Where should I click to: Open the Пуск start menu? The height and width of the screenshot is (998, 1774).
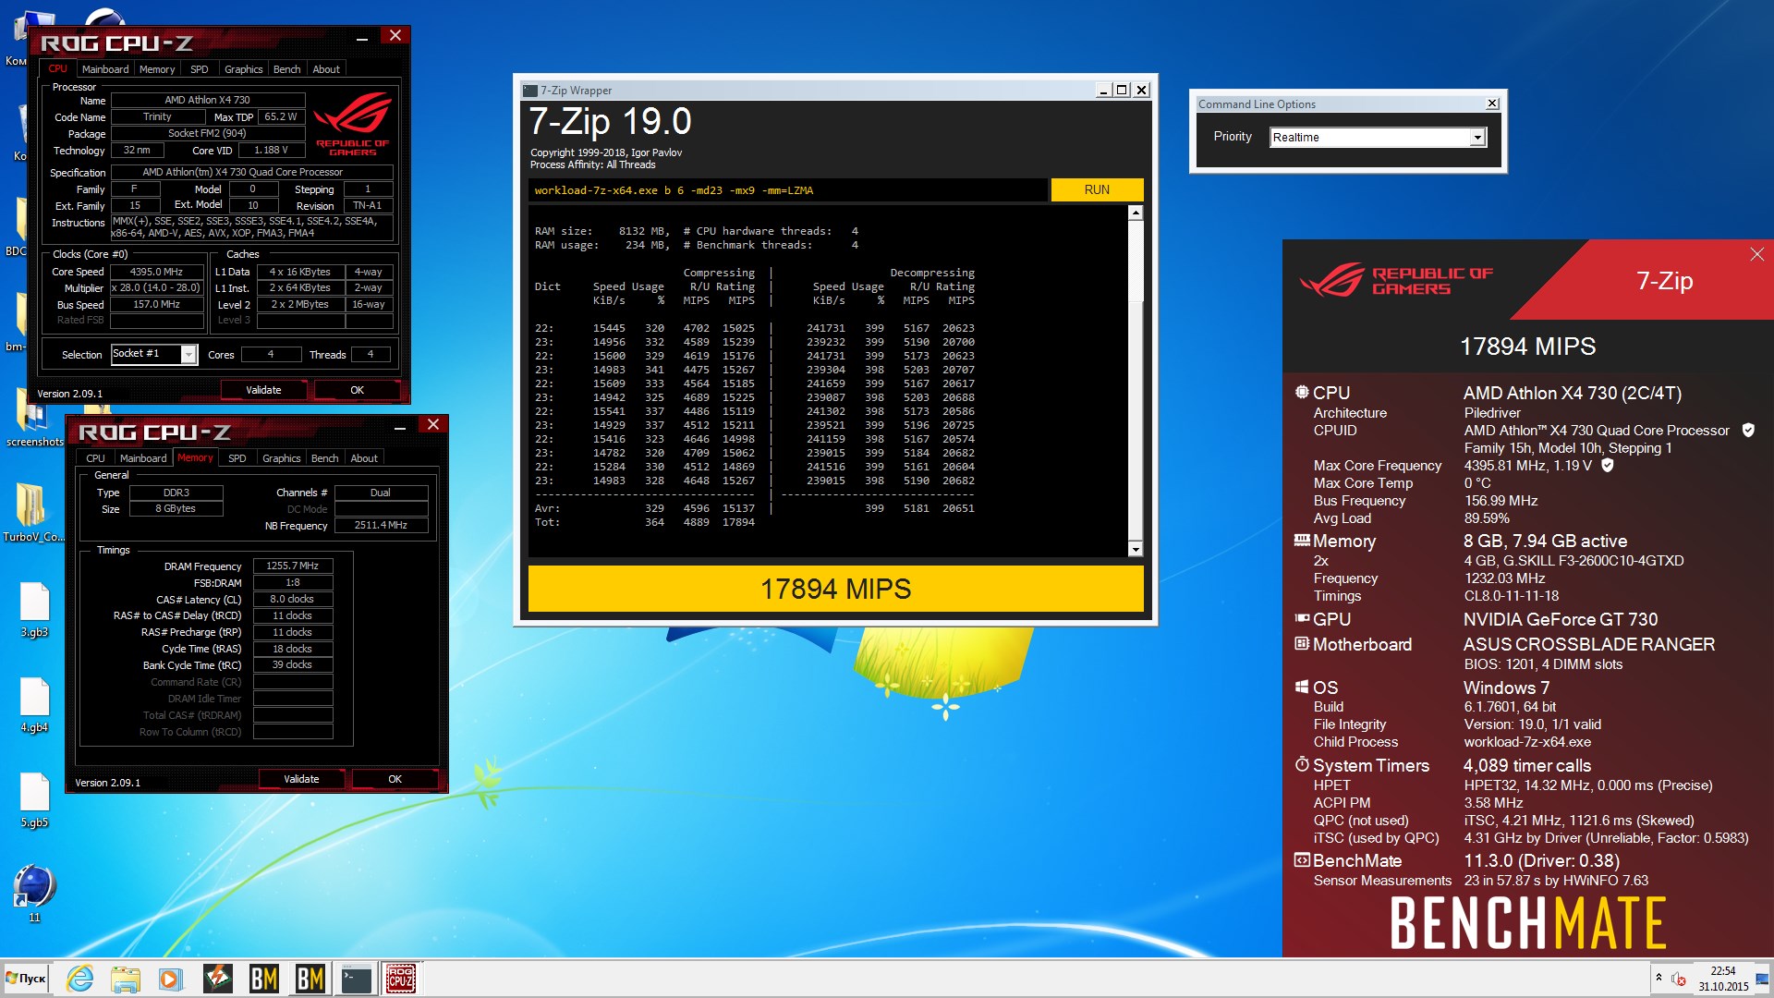click(x=26, y=978)
